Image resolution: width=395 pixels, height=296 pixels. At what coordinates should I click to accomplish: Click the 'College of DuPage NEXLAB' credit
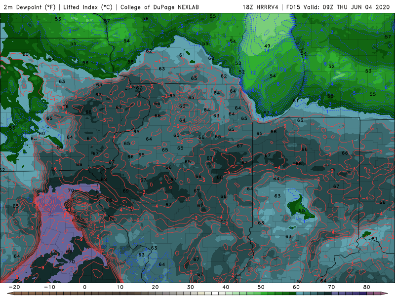pyautogui.click(x=159, y=7)
